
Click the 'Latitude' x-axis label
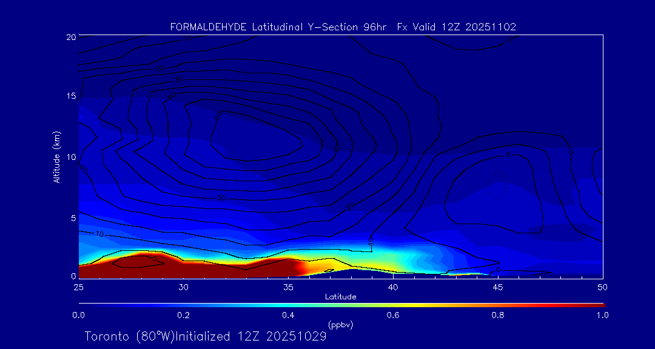340,297
